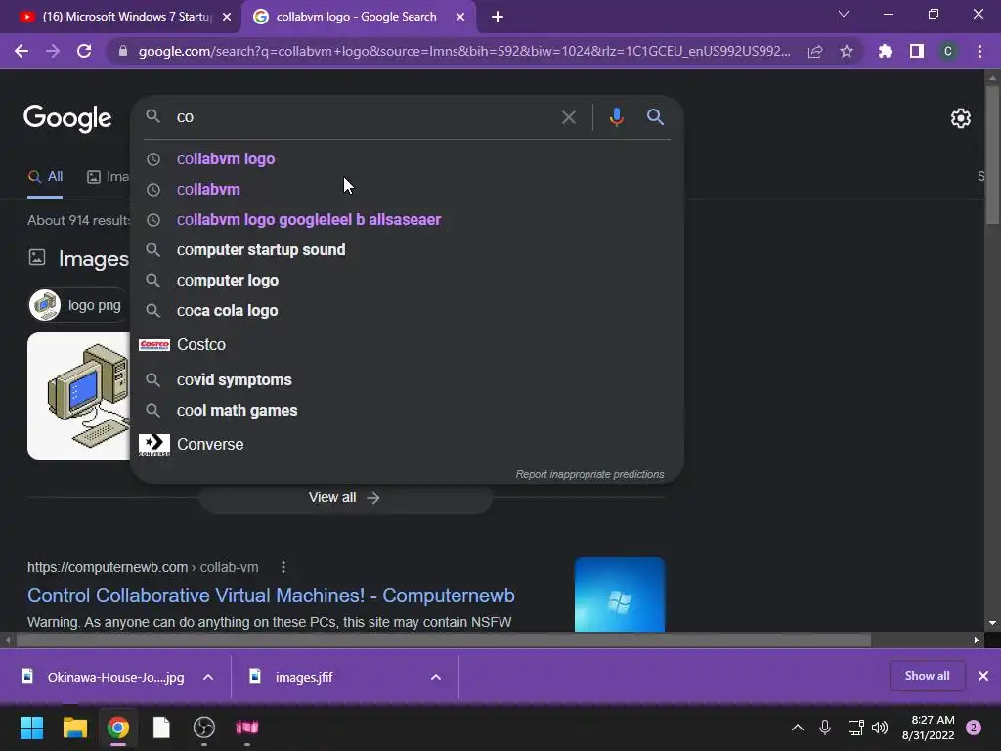This screenshot has width=1001, height=751.
Task: Open the Extensions puzzle icon
Action: (886, 51)
